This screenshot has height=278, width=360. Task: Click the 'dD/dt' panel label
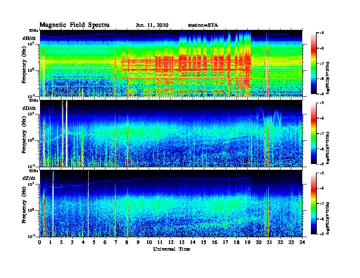29,108
